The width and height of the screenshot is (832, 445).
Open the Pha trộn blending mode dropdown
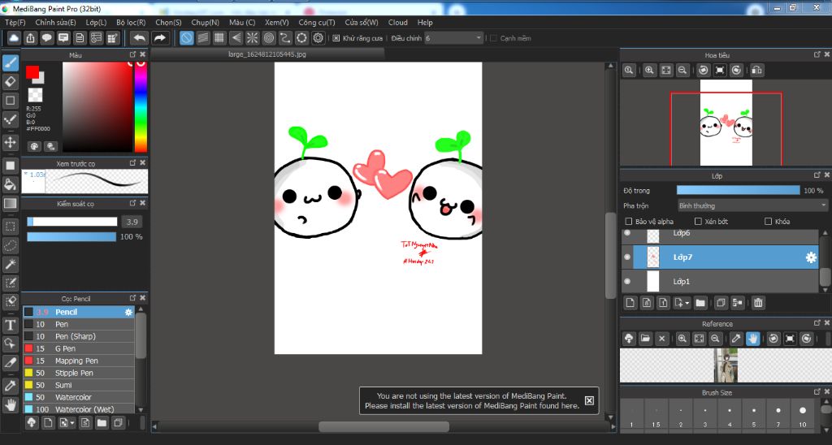(752, 205)
